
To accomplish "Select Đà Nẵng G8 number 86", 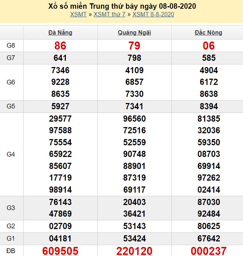I will point(60,46).
